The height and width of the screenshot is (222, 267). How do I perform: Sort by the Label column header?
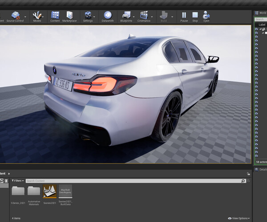[262, 24]
